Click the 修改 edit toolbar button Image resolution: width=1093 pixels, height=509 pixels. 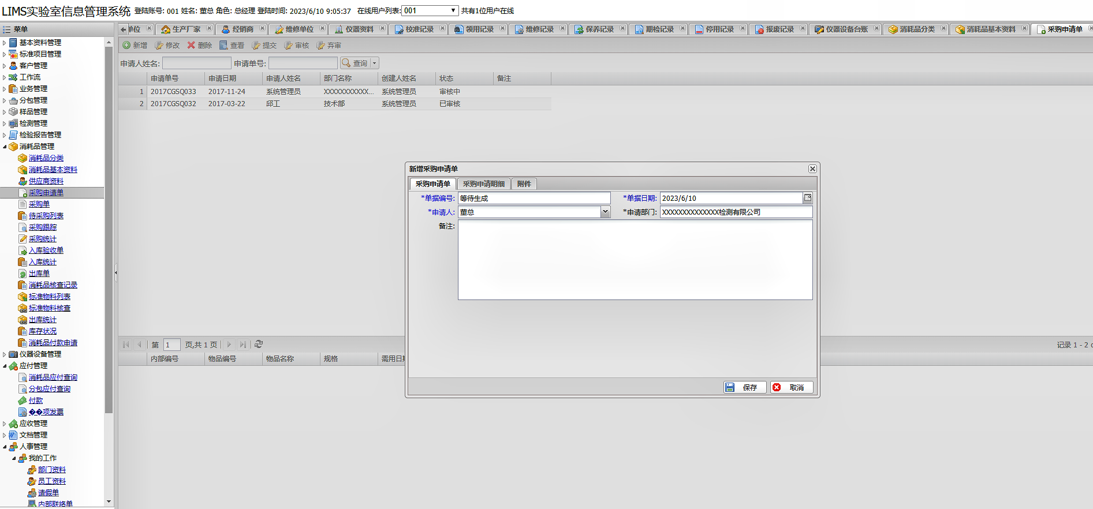(167, 45)
